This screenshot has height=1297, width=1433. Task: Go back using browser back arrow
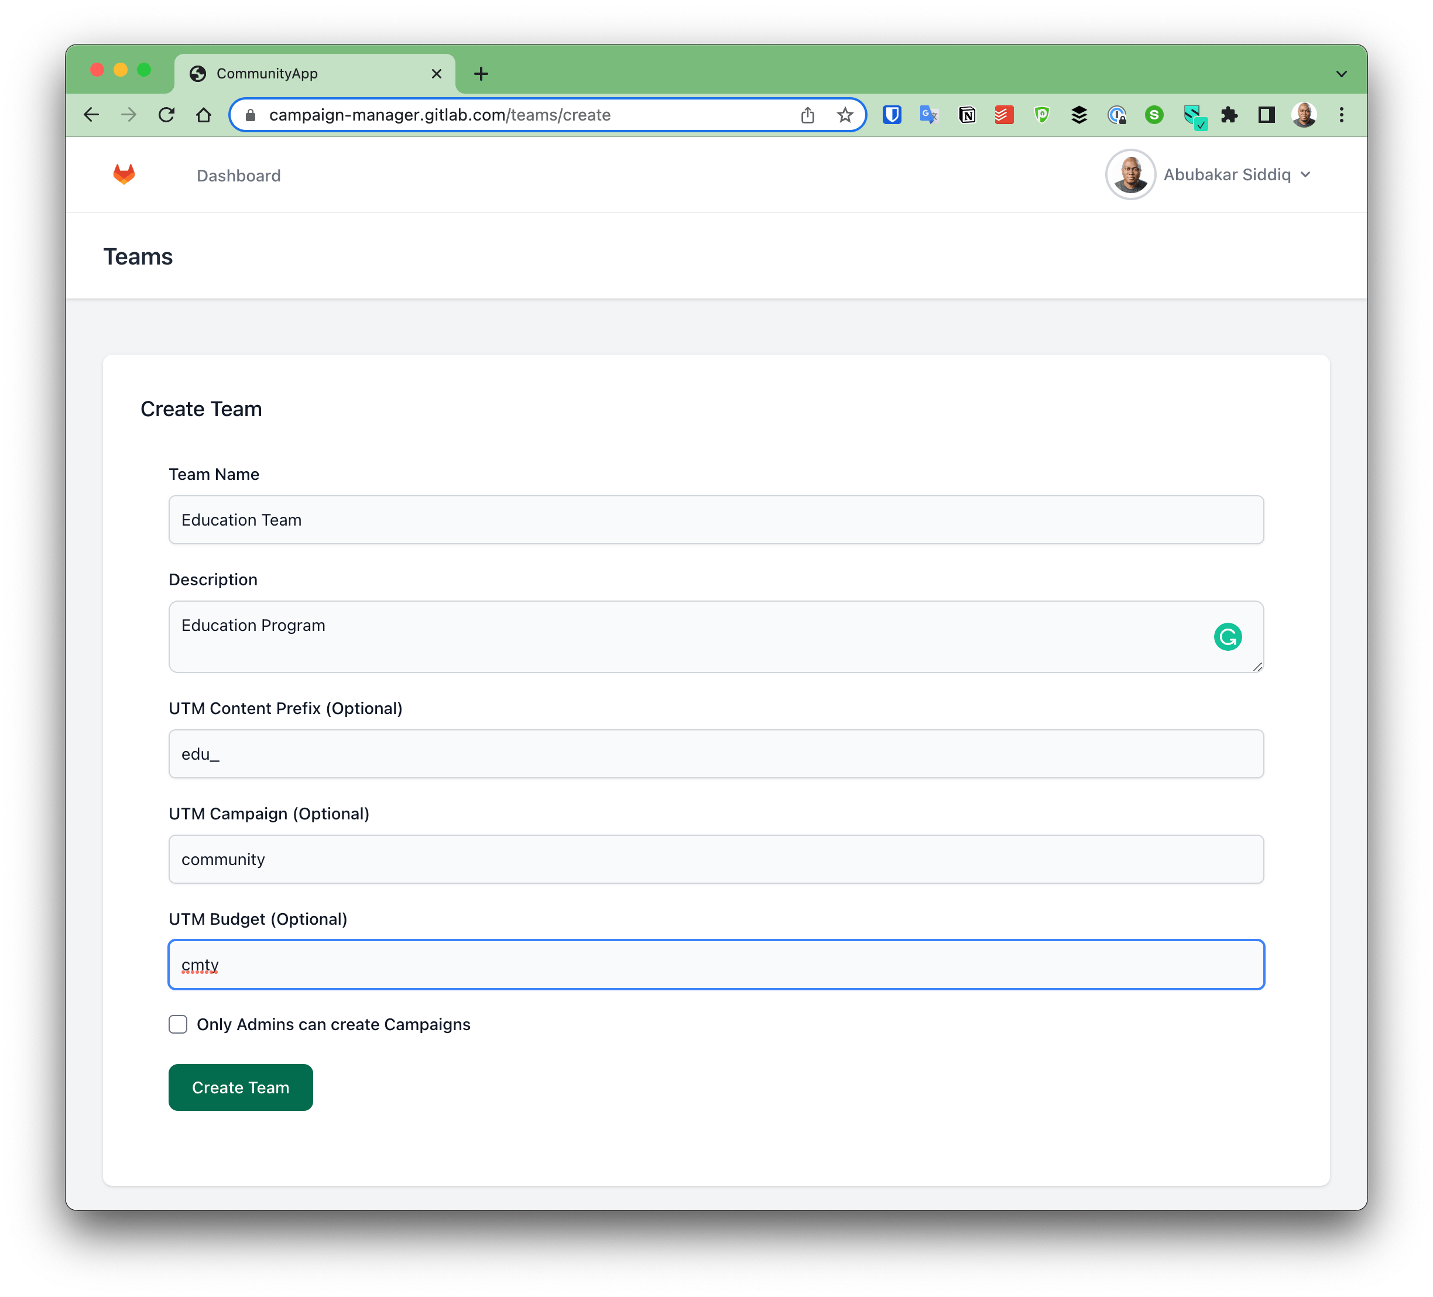91,114
